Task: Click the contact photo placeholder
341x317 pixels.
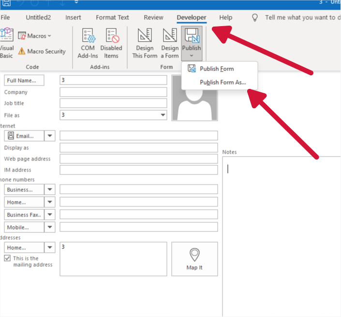Action: (x=194, y=98)
